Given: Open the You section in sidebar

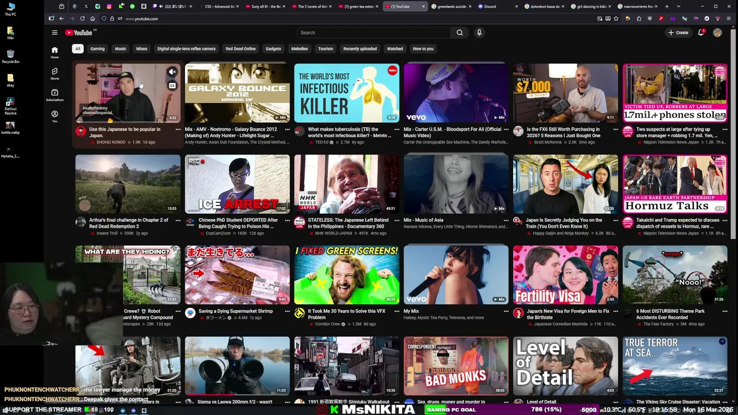Looking at the screenshot, I should point(55,116).
